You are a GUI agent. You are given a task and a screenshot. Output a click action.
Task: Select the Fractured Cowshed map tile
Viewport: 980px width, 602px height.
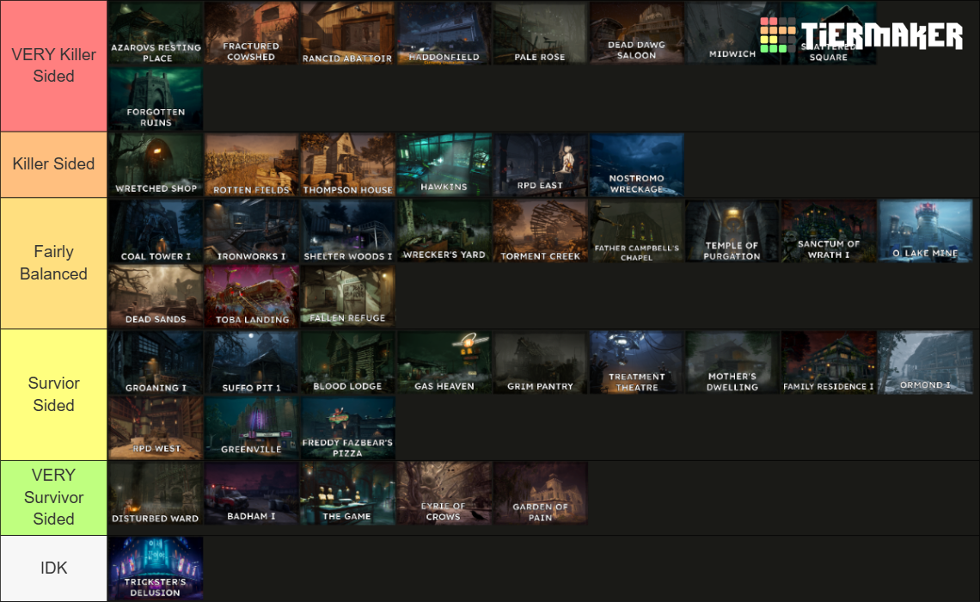click(x=251, y=33)
